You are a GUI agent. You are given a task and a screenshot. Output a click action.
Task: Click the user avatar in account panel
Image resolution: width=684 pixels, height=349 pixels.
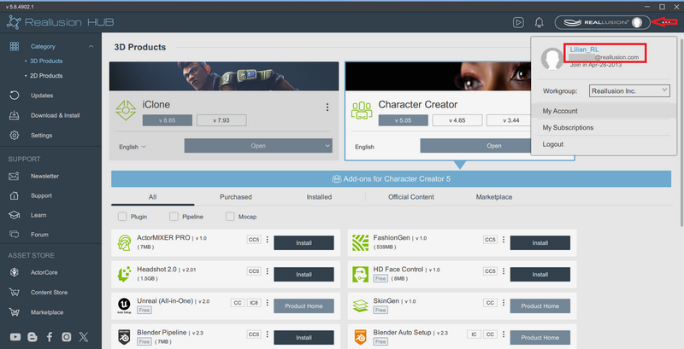pyautogui.click(x=551, y=59)
